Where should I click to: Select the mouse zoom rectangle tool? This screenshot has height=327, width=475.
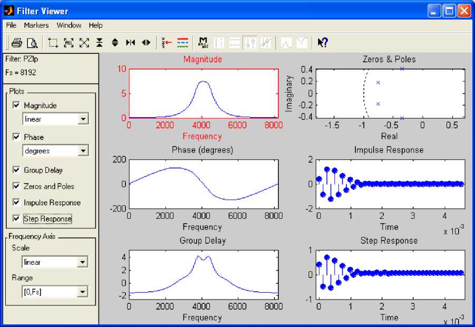pyautogui.click(x=53, y=43)
